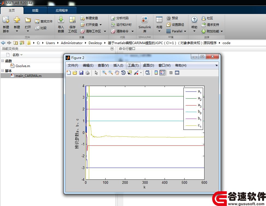The height and width of the screenshot is (206, 266).
Task: Open the 工具(T) menu in Figure 2
Action: pyautogui.click(x=133, y=65)
